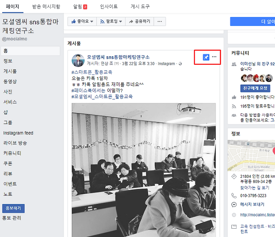Click the 홍보하기 promote button
This screenshot has width=275, height=237.
pyautogui.click(x=13, y=208)
